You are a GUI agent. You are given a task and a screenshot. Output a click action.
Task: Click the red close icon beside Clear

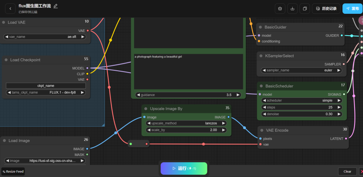(x=361, y=171)
